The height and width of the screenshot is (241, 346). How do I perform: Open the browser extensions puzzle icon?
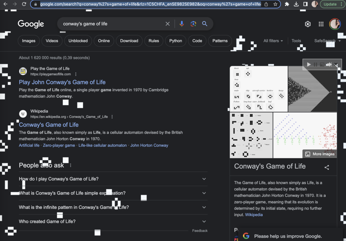point(287,4)
